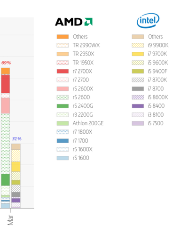Click the solid yellow i7 9700K bar segment
172x226 pixels.
[16, 167]
